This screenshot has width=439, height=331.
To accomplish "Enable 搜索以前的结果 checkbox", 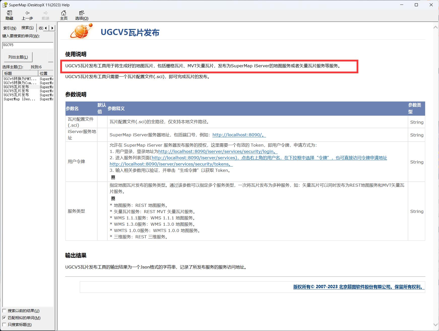I will pyautogui.click(x=4, y=311).
